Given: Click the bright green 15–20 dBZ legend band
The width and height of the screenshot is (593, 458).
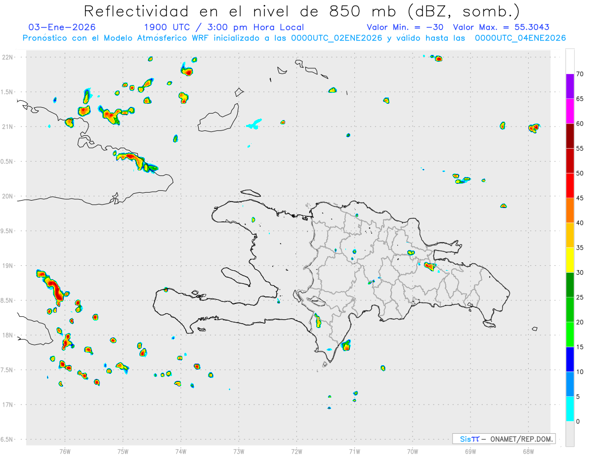Looking at the screenshot, I should (570, 334).
